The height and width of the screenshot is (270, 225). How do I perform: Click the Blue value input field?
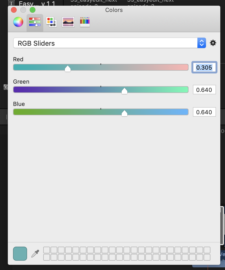[x=204, y=112]
